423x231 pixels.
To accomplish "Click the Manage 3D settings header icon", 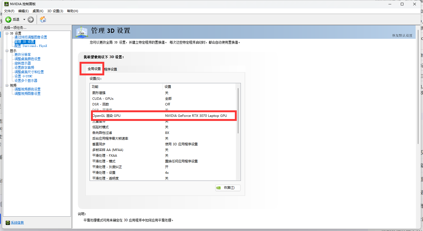I will click(82, 32).
